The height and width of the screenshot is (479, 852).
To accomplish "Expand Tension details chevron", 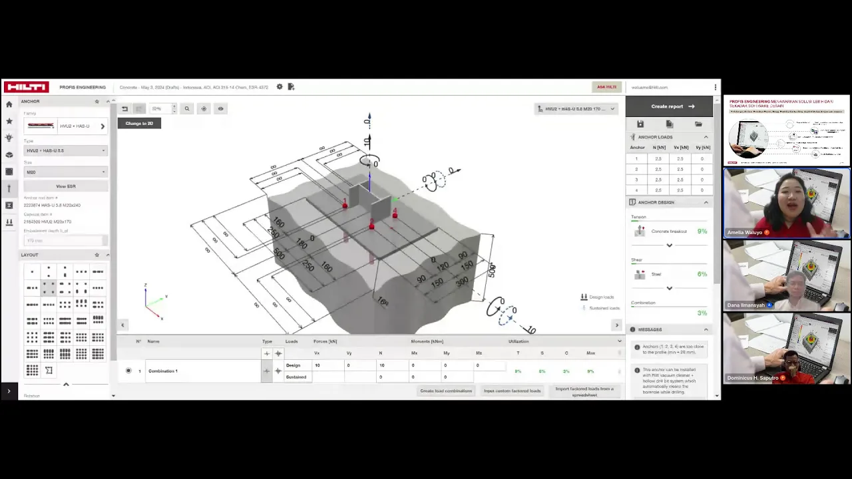I will 670,245.
